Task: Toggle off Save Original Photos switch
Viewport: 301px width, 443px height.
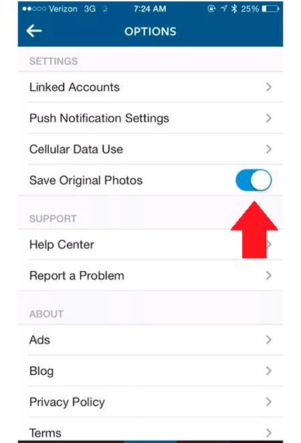Action: pyautogui.click(x=254, y=180)
